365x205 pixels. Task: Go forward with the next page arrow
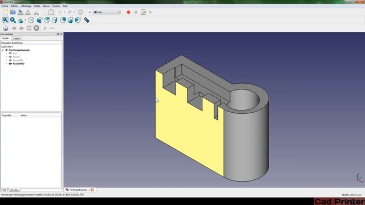pyautogui.click(x=22, y=28)
